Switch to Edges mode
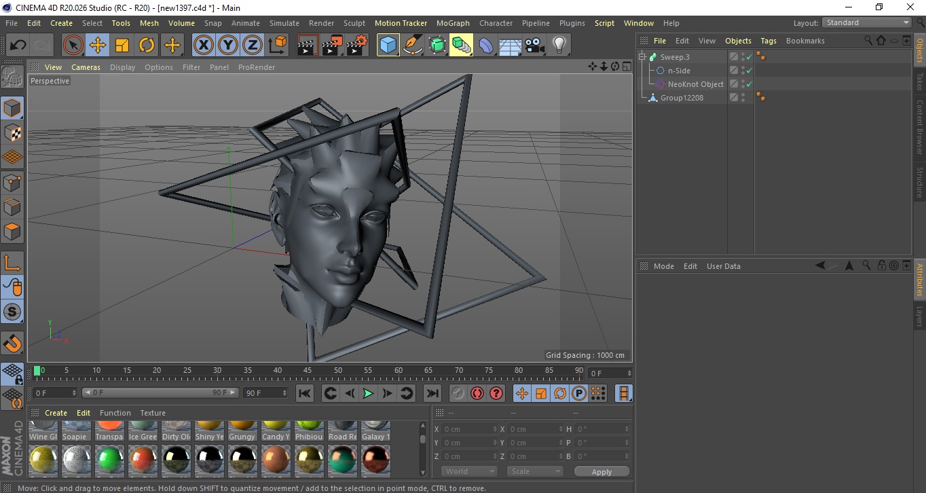 (x=12, y=206)
